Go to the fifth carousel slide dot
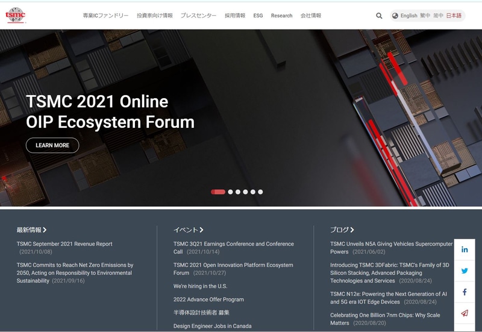482x332 pixels. [252, 192]
